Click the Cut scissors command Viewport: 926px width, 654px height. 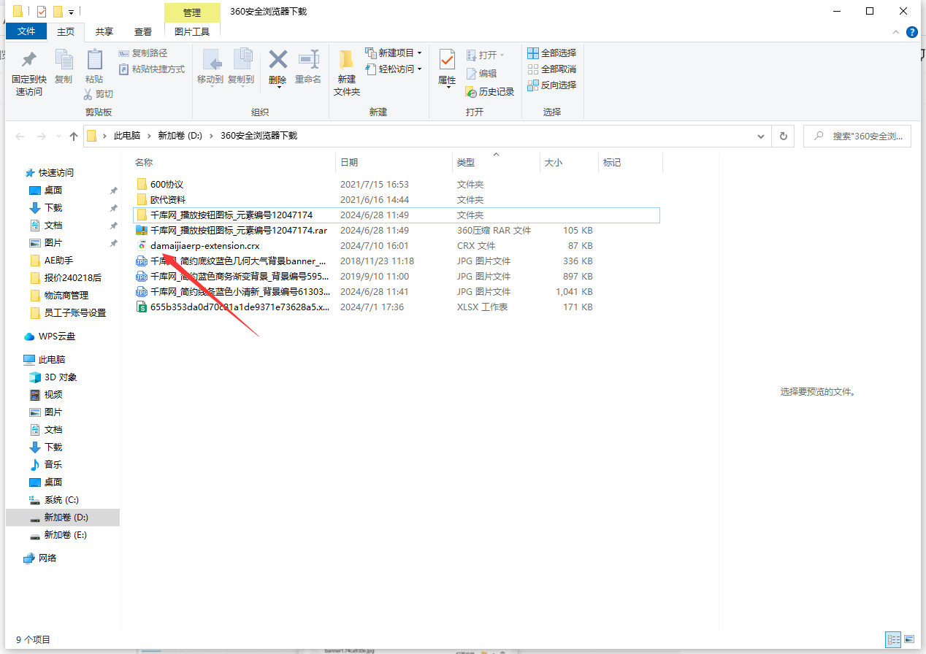(98, 93)
